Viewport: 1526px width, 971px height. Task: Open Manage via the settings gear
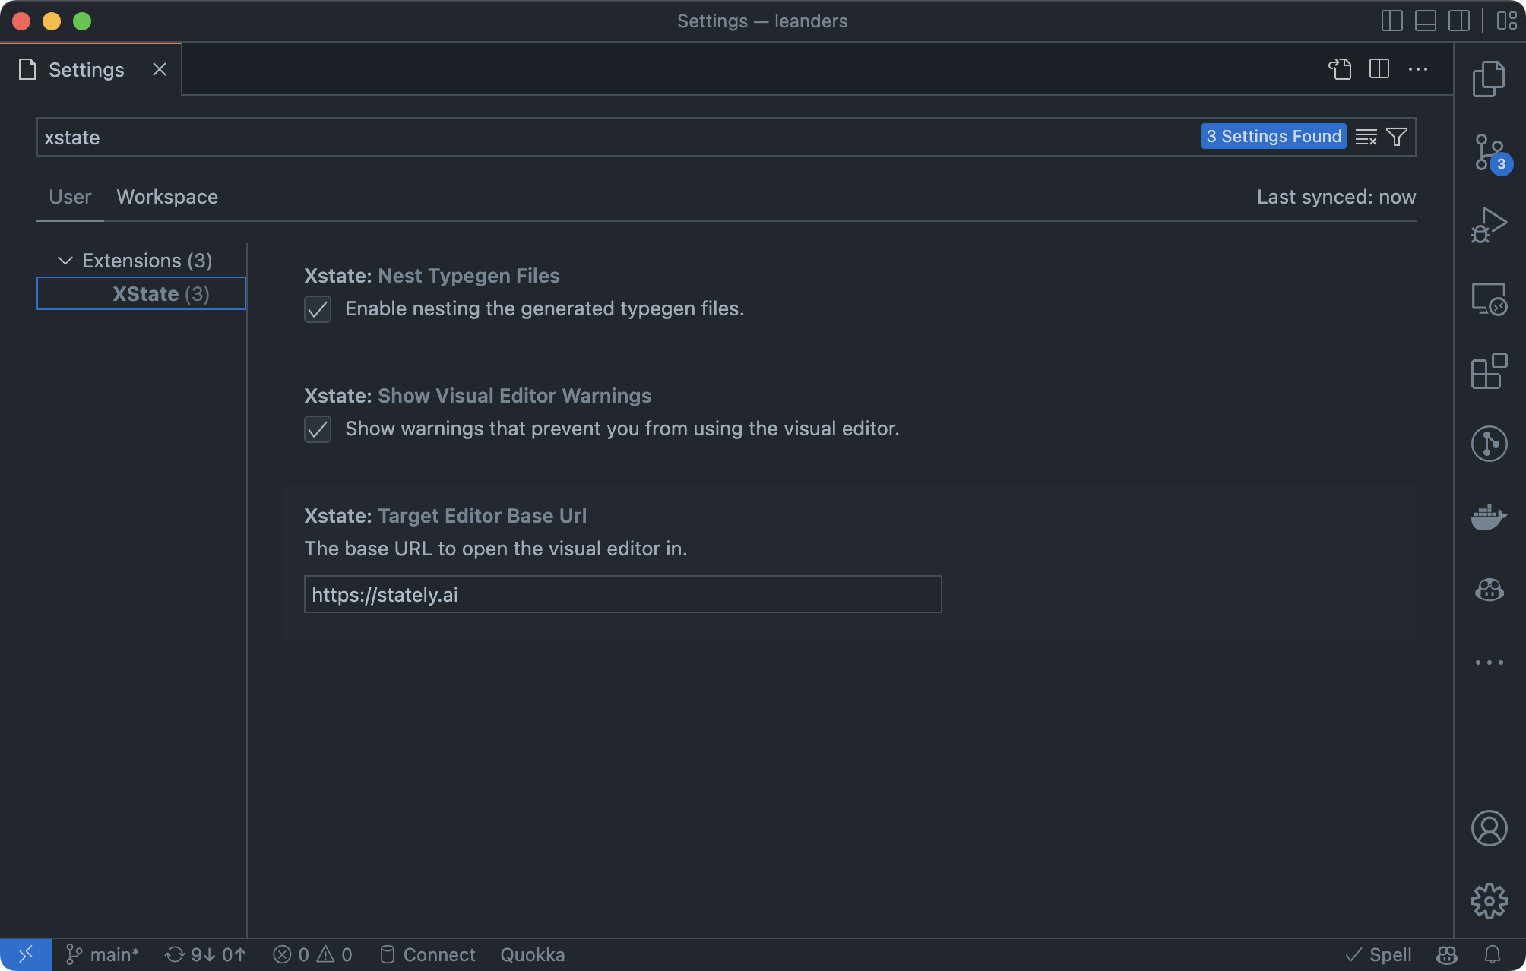[x=1490, y=900]
